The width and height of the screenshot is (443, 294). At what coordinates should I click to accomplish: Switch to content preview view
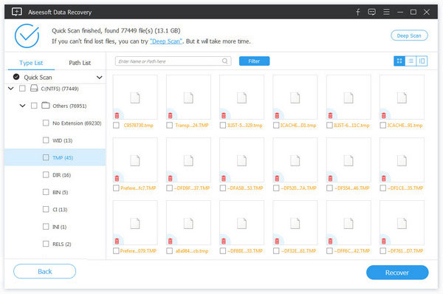tap(422, 61)
